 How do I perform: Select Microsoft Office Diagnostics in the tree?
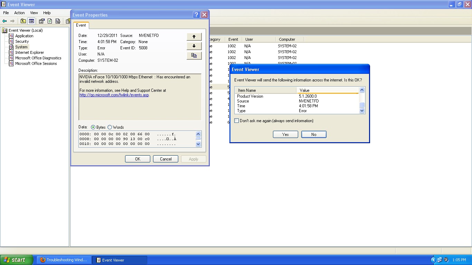(38, 58)
